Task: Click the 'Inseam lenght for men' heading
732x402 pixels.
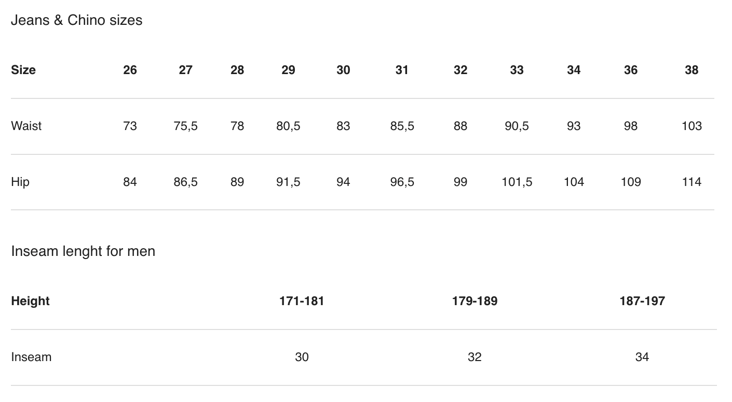Action: [x=83, y=251]
